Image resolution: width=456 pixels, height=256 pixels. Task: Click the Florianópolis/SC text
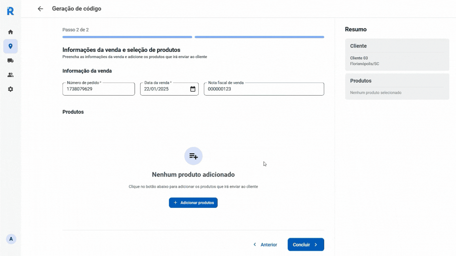coord(365,64)
